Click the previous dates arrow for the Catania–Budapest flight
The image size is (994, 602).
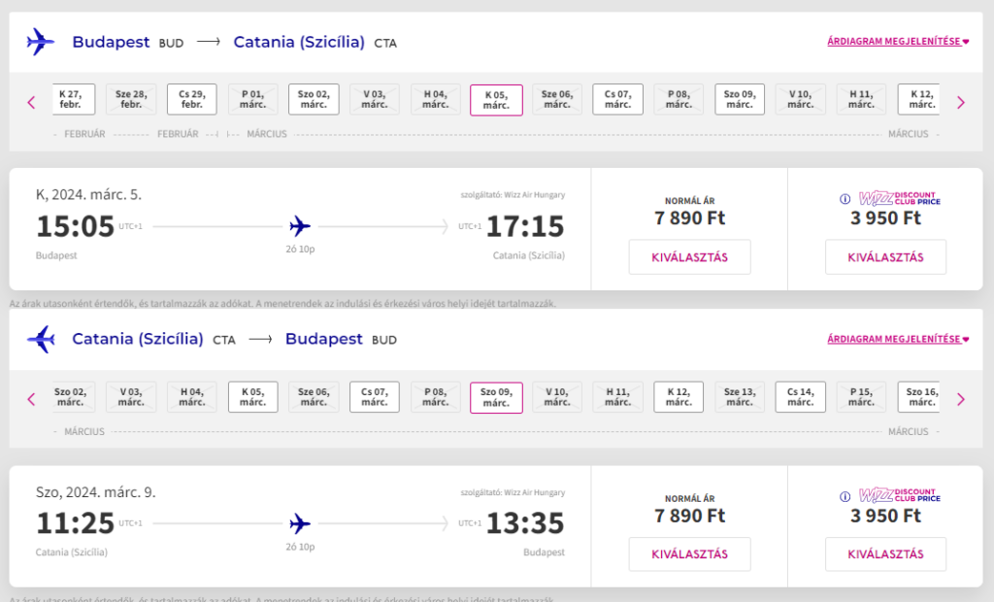[x=31, y=399]
